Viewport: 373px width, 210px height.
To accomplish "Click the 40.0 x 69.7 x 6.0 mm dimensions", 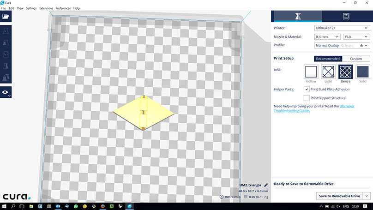I will (253, 191).
